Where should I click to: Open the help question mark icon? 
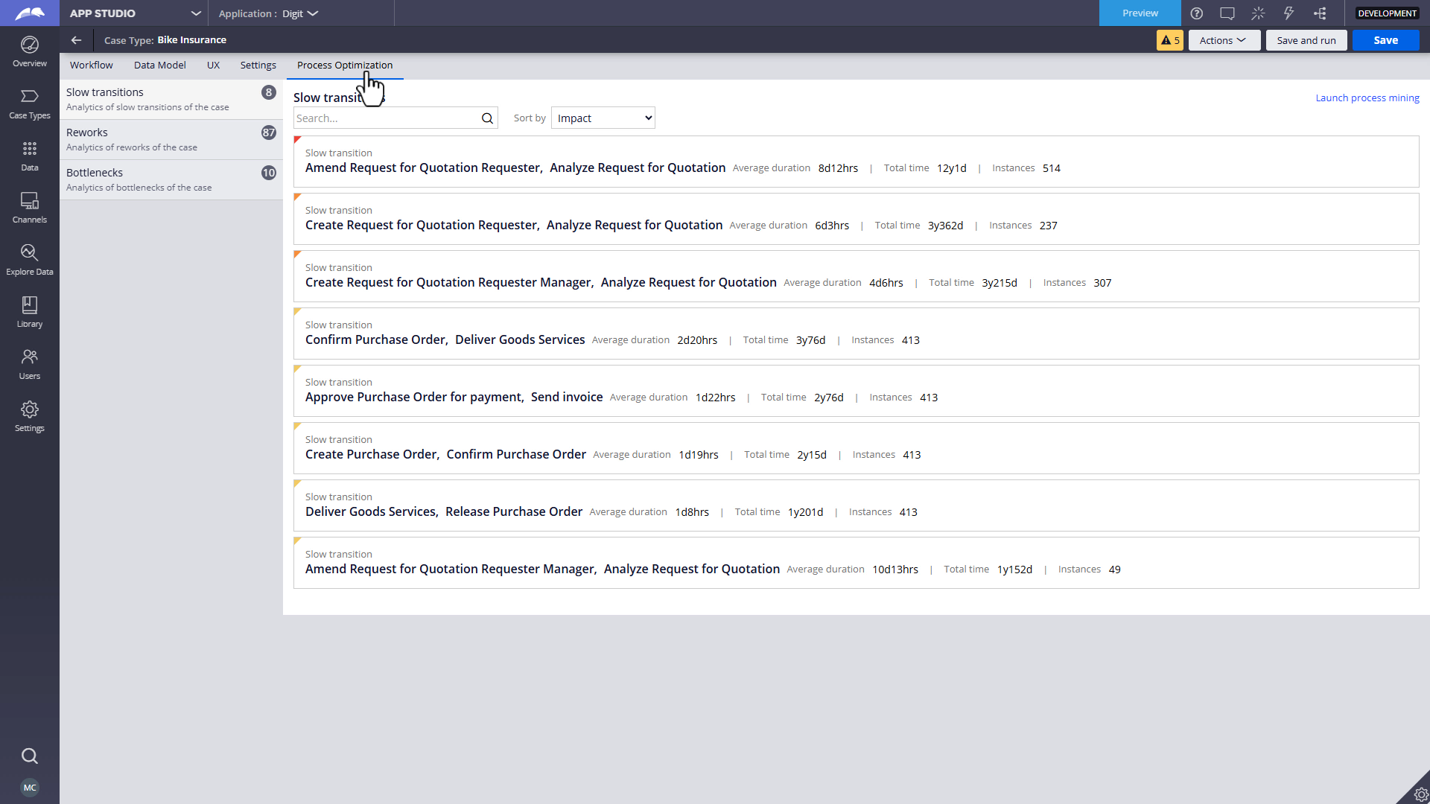pos(1198,13)
